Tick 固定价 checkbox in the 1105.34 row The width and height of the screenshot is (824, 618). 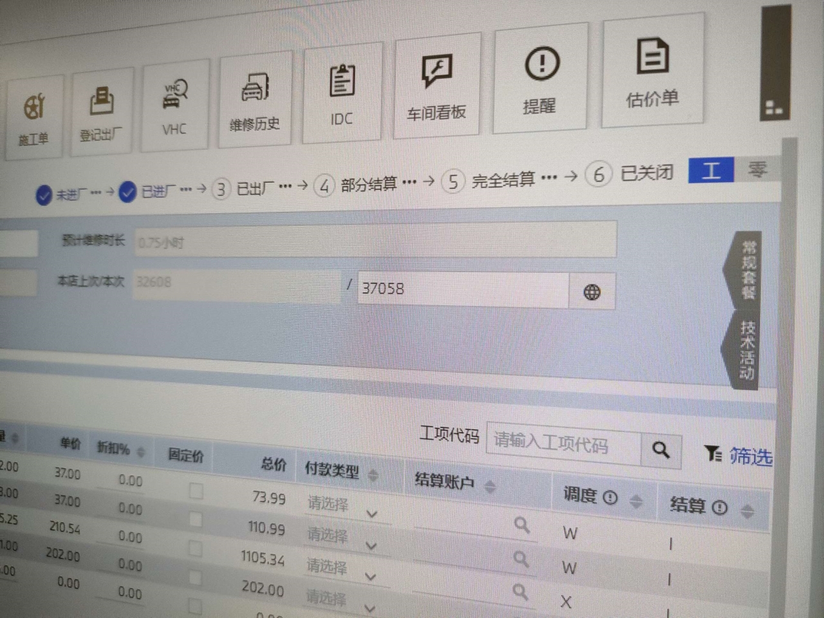tap(195, 548)
